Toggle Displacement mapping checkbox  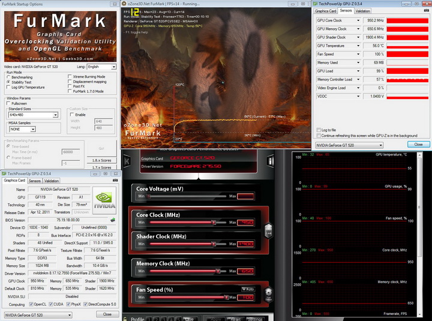point(70,82)
